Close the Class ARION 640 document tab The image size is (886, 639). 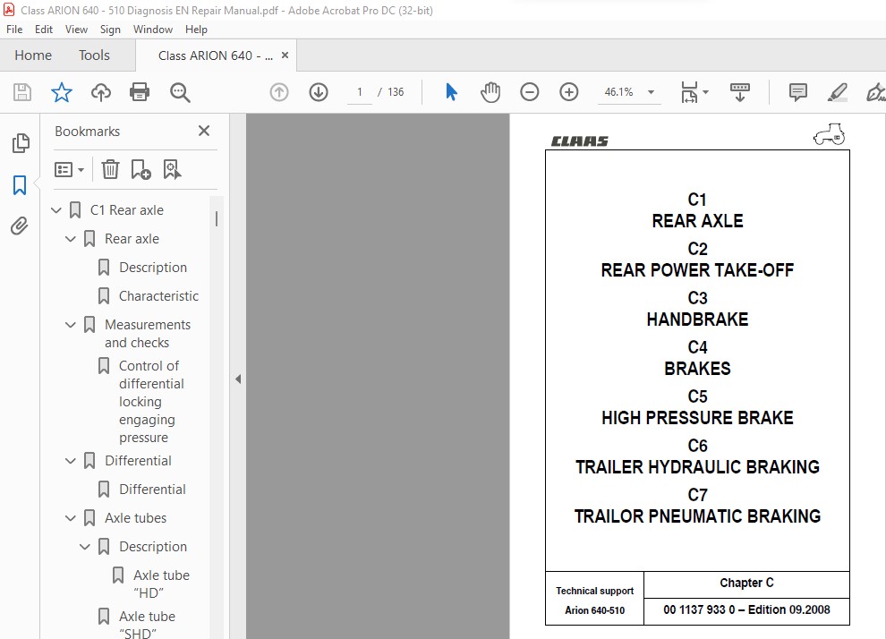(285, 55)
